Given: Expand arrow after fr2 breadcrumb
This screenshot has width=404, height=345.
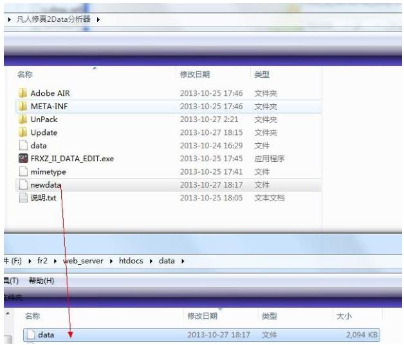Looking at the screenshot, I should click(x=55, y=261).
